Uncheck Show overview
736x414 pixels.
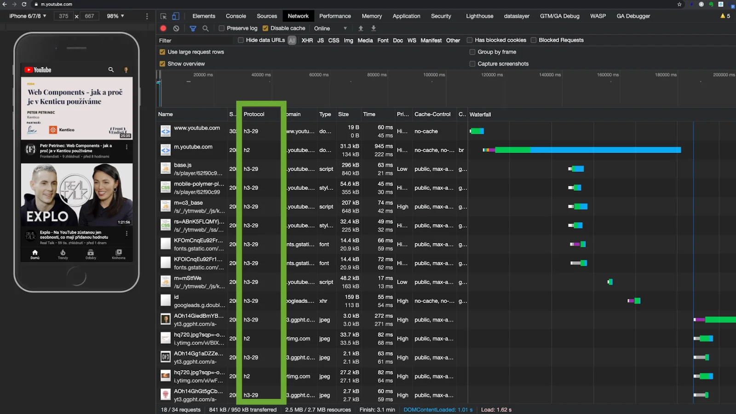[162, 63]
